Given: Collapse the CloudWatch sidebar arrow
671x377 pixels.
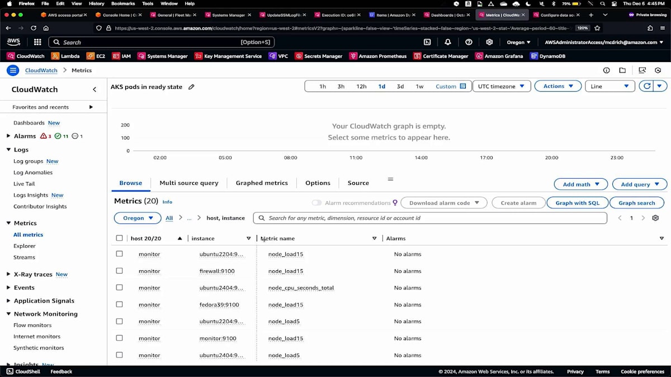Looking at the screenshot, I should [x=94, y=89].
